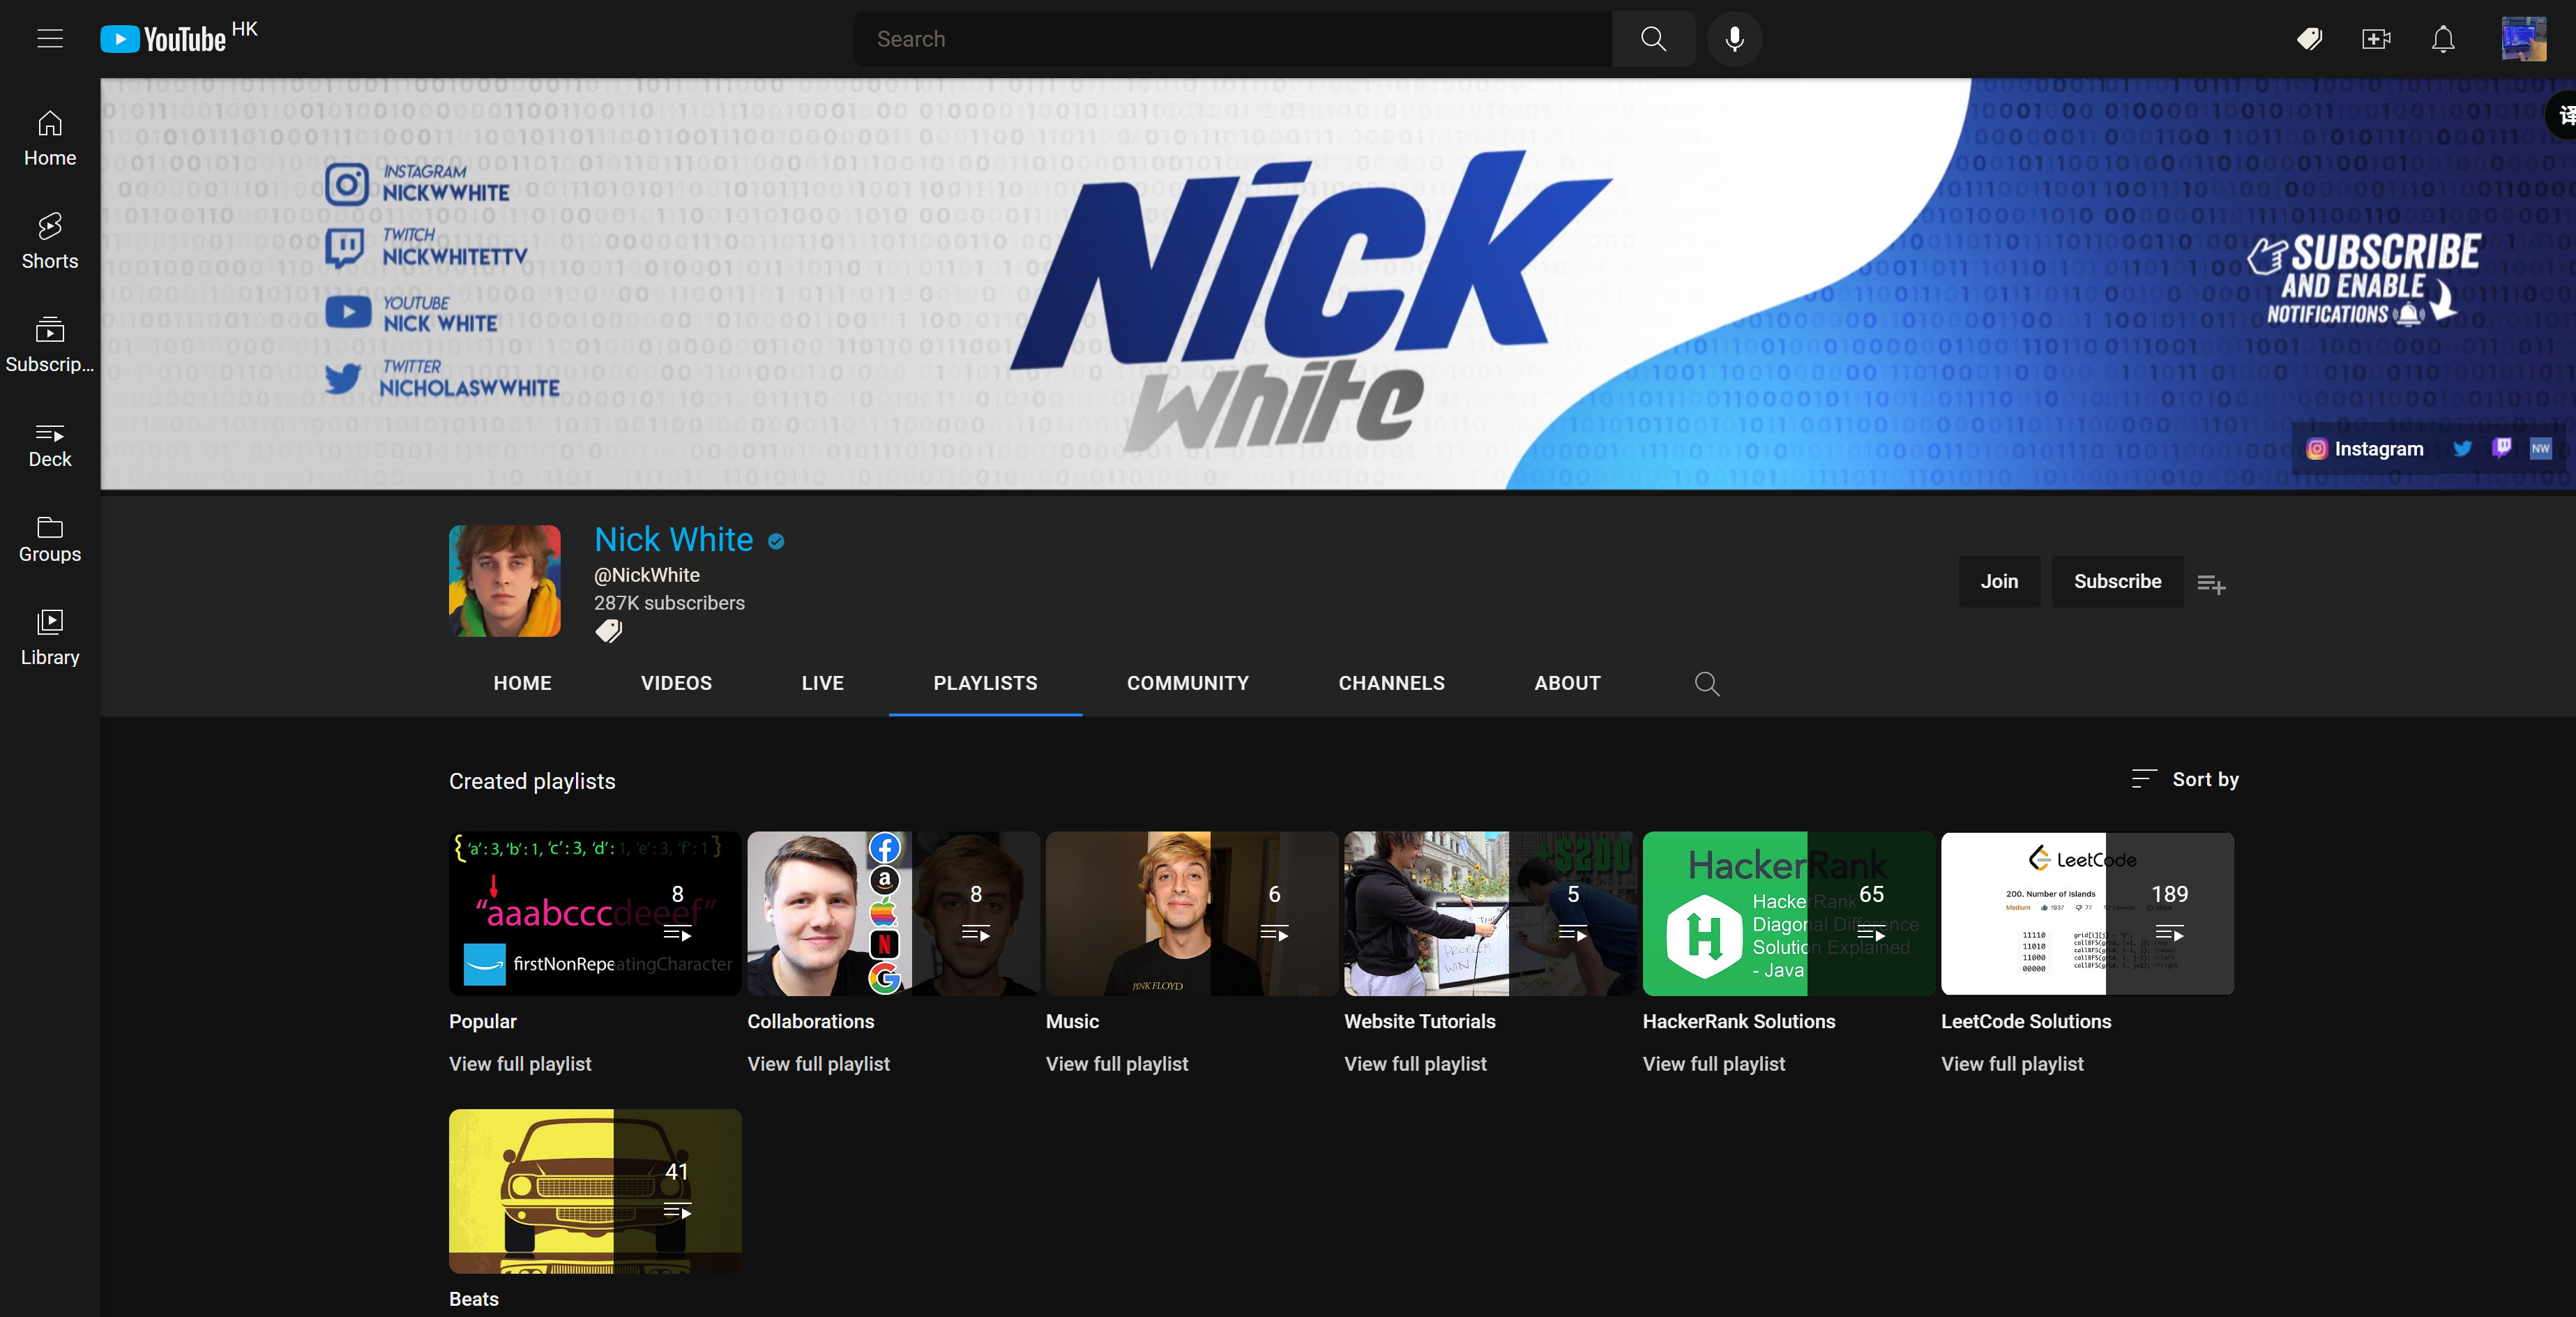Open the Website Tutorials playlist thumbnail
The image size is (2576, 1317).
[x=1490, y=913]
